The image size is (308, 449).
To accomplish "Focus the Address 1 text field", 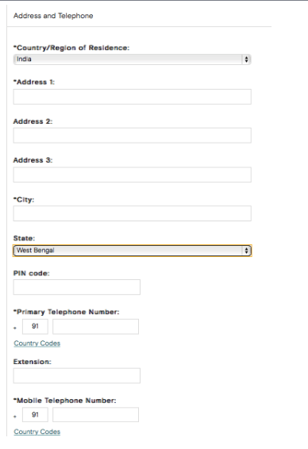I will point(132,97).
